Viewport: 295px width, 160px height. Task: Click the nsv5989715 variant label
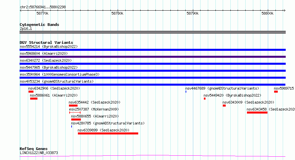[x=284, y=88]
